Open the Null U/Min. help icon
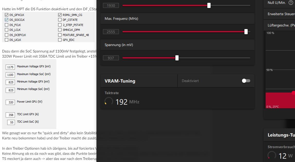The height and width of the screenshot is (162, 295). [x=291, y=3]
